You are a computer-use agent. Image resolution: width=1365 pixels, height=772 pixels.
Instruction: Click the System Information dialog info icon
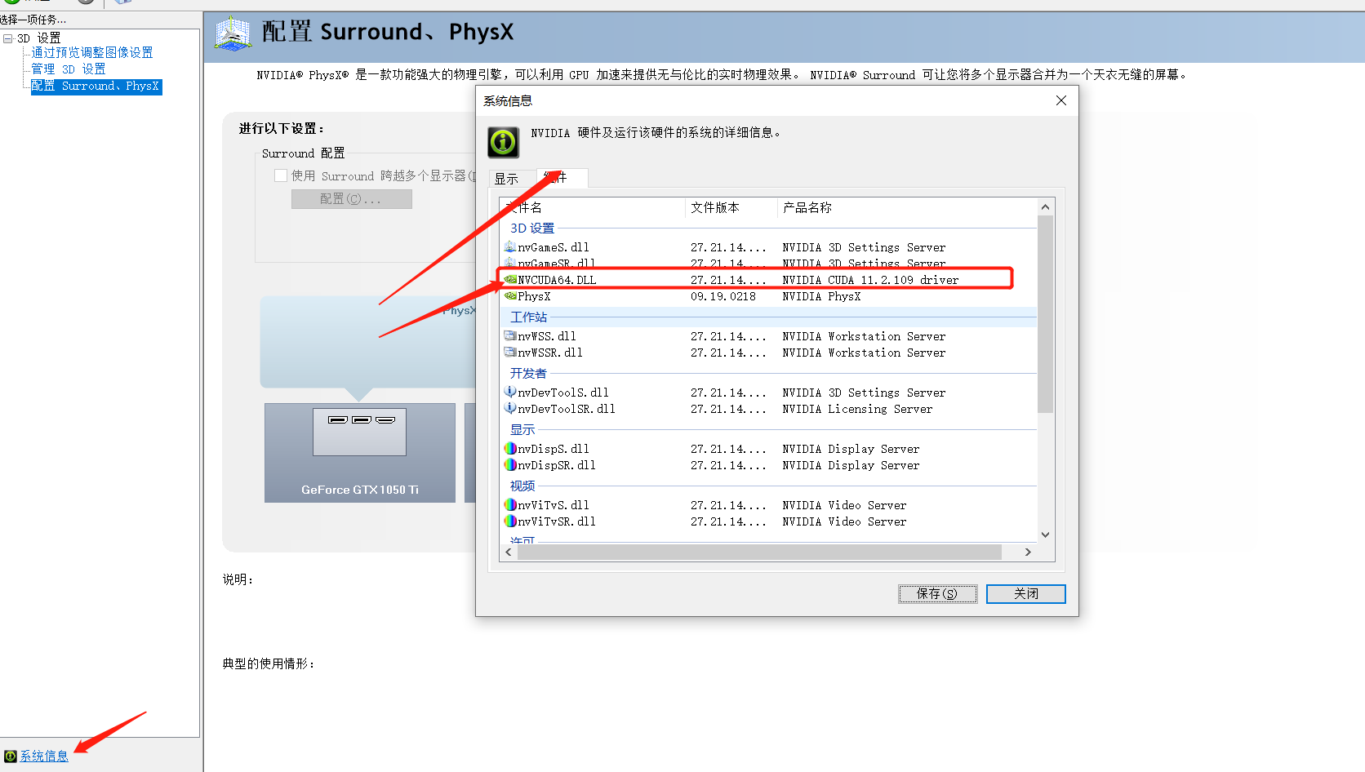click(x=504, y=142)
